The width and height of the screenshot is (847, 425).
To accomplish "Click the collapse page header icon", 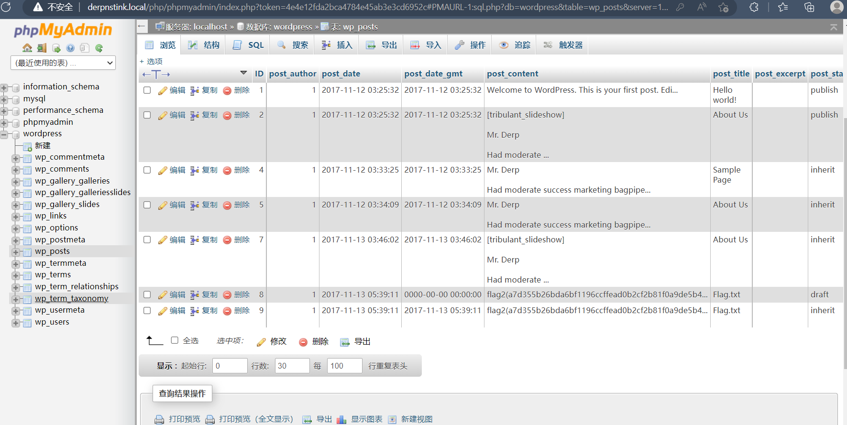I will pos(834,27).
